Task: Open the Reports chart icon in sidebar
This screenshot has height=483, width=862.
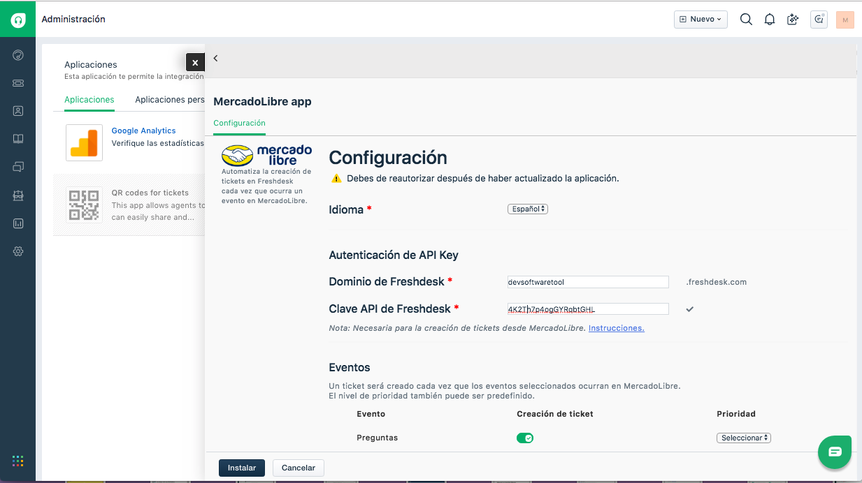Action: [18, 223]
